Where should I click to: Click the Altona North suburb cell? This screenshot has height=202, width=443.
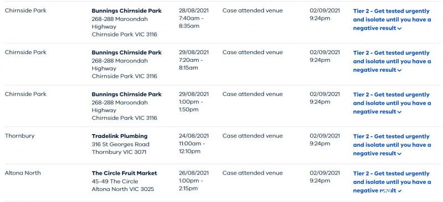[x=23, y=173]
